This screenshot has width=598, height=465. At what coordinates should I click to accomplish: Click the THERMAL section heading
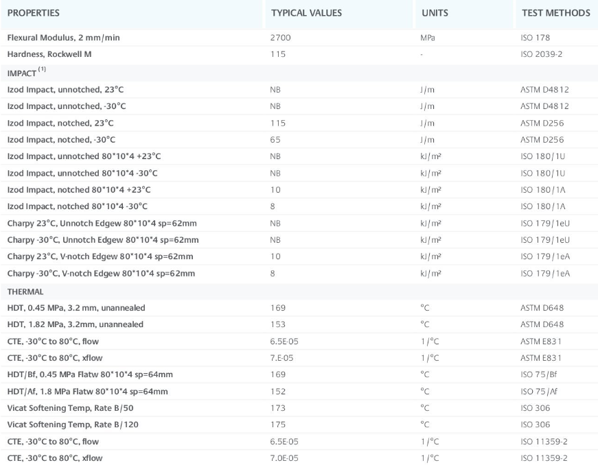pyautogui.click(x=25, y=291)
